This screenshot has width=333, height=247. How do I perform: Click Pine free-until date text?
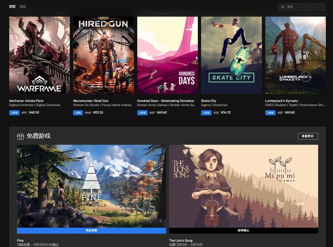point(38,244)
